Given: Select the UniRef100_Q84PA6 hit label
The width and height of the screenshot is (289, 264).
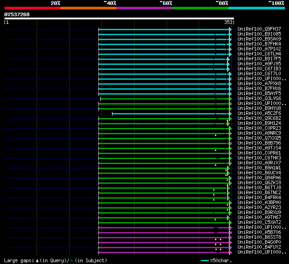Looking at the screenshot, I should 259,178.
